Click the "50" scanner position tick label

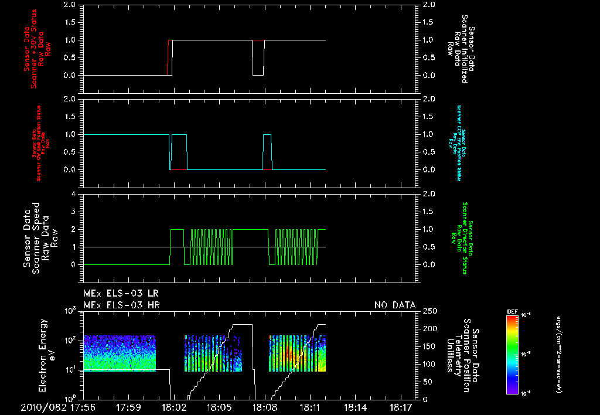click(427, 382)
